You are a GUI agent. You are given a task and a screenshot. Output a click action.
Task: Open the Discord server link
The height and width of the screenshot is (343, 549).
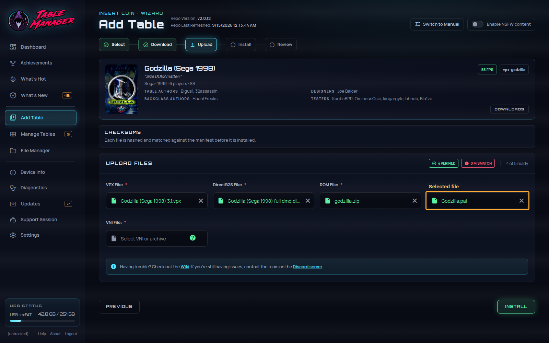307,267
